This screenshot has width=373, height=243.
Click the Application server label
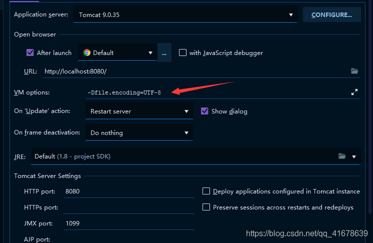coord(41,14)
